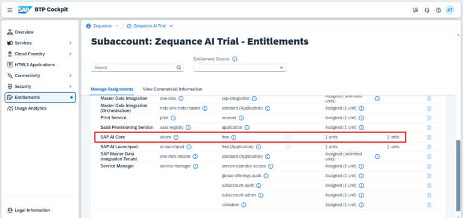Click the Zequance global account breadcrumb

coord(102,26)
